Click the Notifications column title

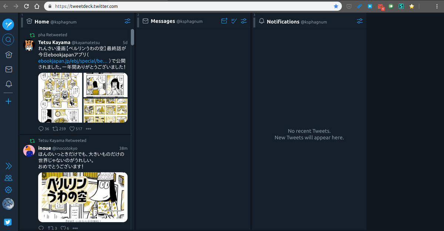tap(283, 21)
